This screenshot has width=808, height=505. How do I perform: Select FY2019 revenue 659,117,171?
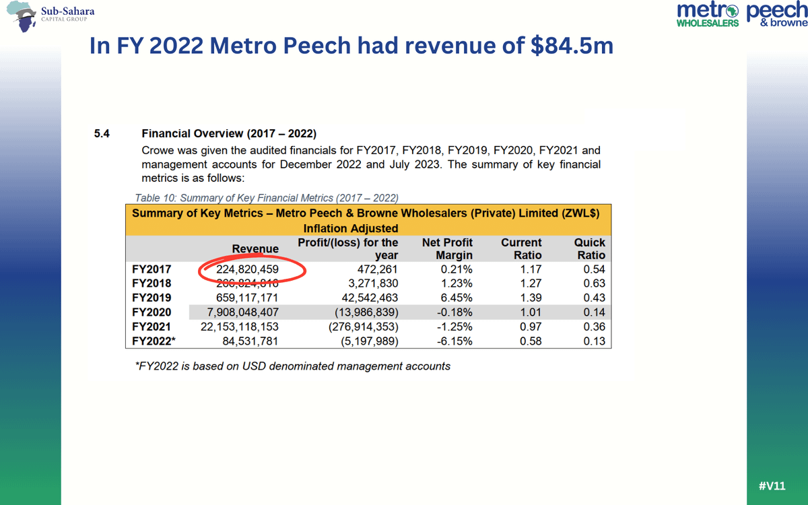(248, 298)
